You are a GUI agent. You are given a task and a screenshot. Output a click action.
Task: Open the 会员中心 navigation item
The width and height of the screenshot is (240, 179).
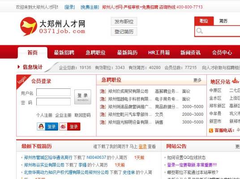(222, 52)
